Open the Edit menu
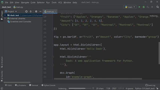 [x=11, y=2]
